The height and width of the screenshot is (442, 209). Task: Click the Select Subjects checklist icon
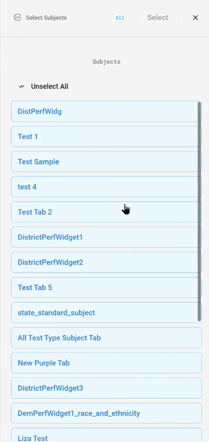(x=17, y=17)
